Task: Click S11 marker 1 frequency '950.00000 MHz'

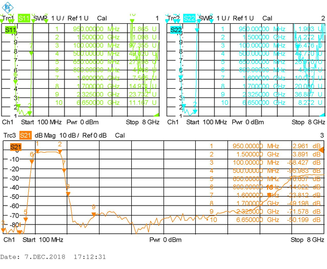Action: pos(96,29)
